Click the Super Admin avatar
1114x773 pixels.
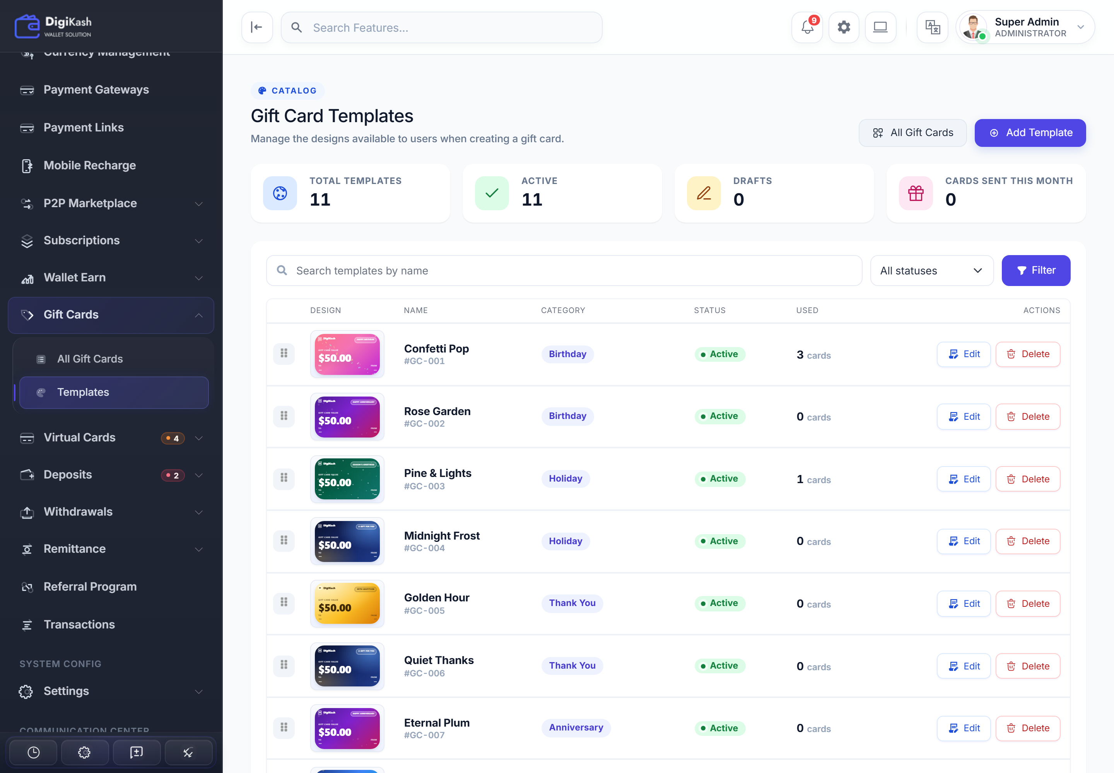[x=974, y=27]
